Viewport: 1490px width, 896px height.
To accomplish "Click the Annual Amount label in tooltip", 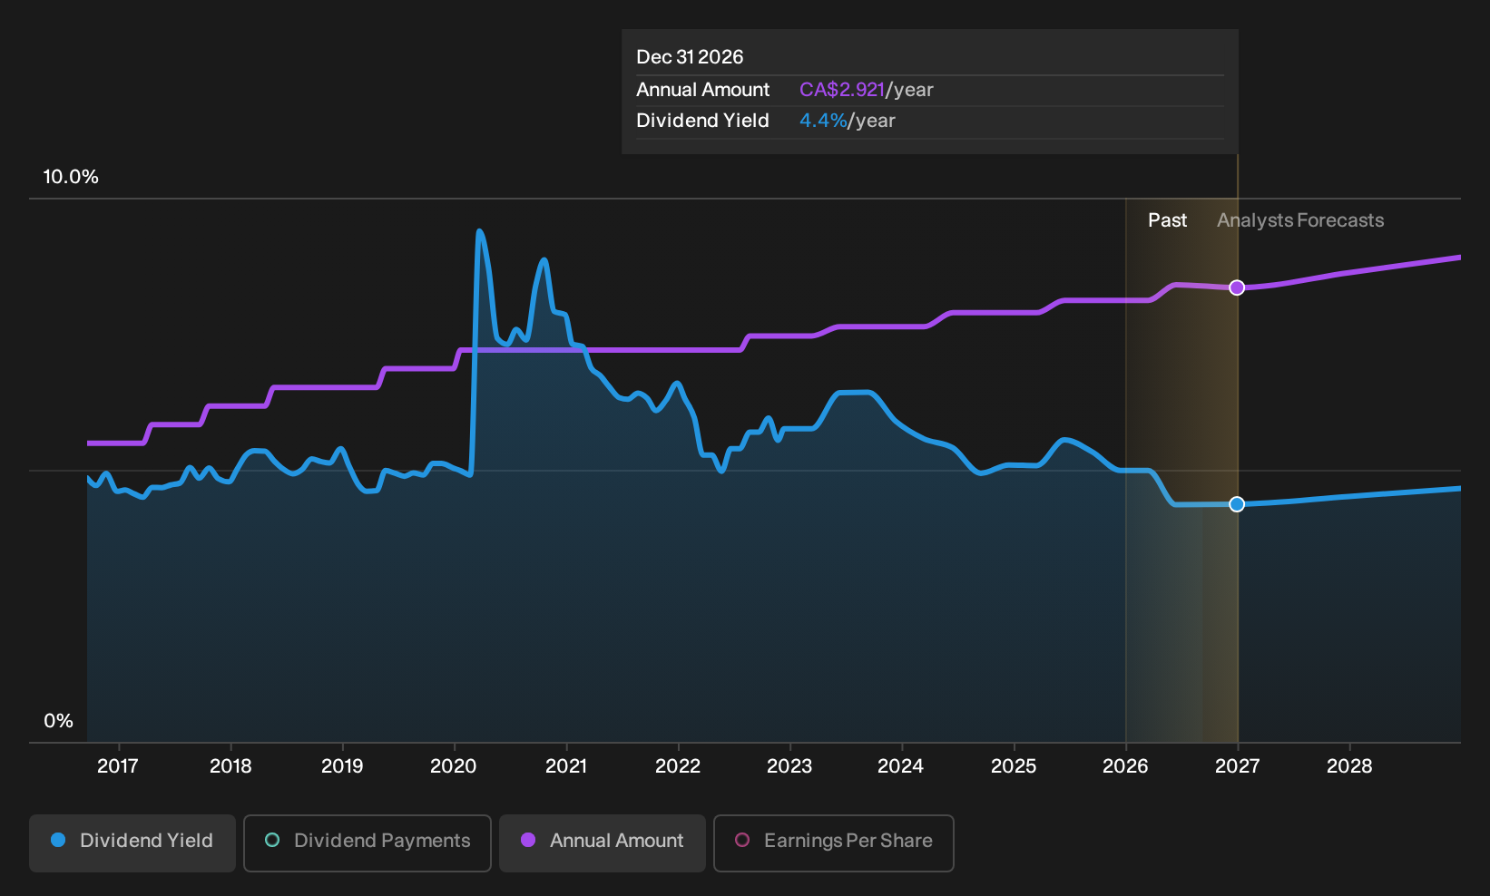I will pyautogui.click(x=702, y=90).
